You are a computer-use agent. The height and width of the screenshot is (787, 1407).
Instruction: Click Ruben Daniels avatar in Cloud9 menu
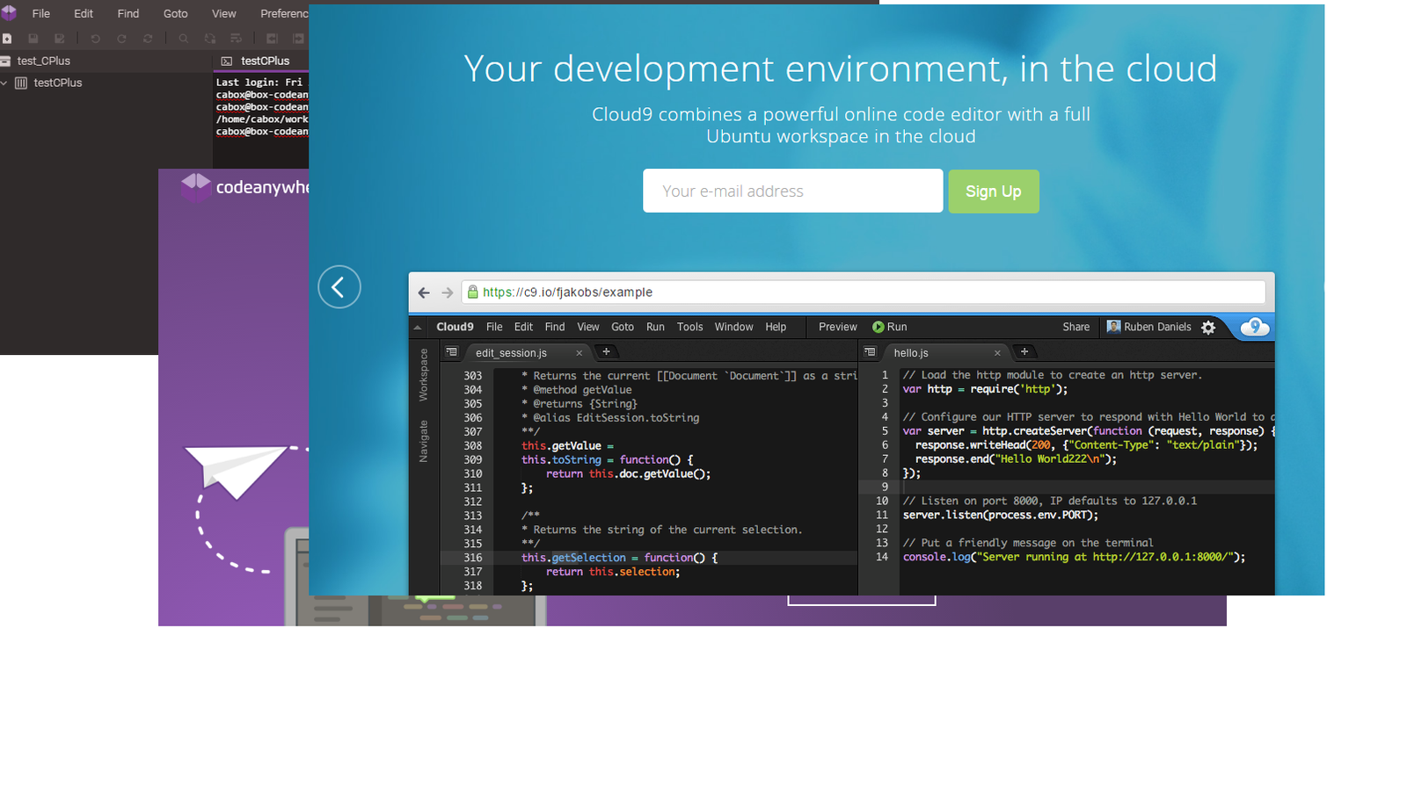coord(1114,327)
